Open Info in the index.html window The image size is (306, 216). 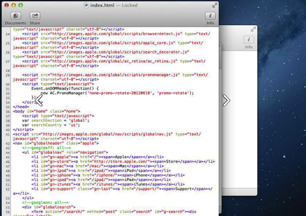pyautogui.click(x=210, y=16)
